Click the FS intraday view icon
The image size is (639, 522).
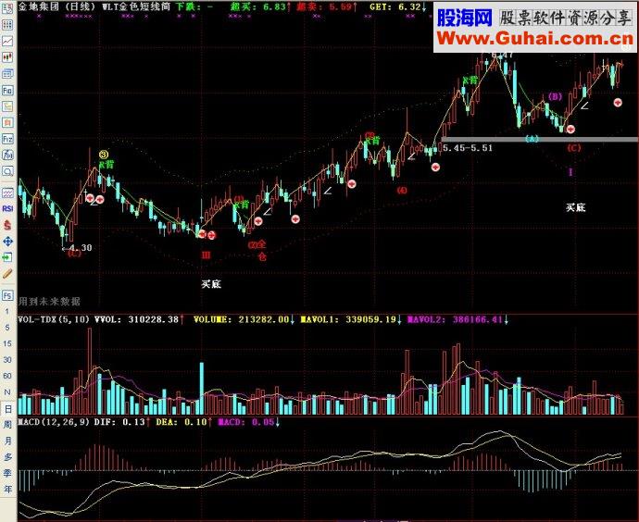[7, 295]
